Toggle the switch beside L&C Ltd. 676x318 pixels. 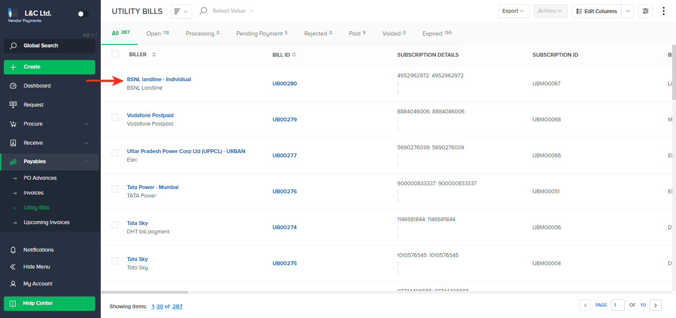pyautogui.click(x=83, y=14)
